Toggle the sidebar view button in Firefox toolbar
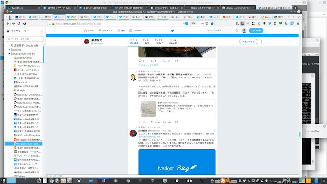The width and height of the screenshot is (327, 184). 242,24
